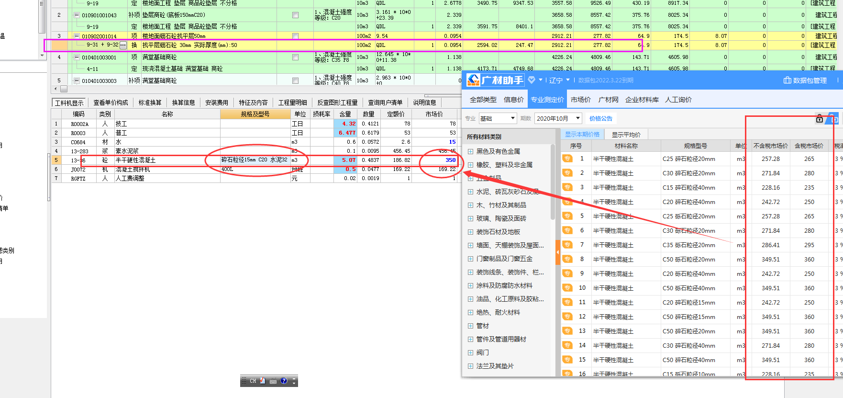
Task: Expand 黑色及有色金属 category
Action: coord(470,151)
